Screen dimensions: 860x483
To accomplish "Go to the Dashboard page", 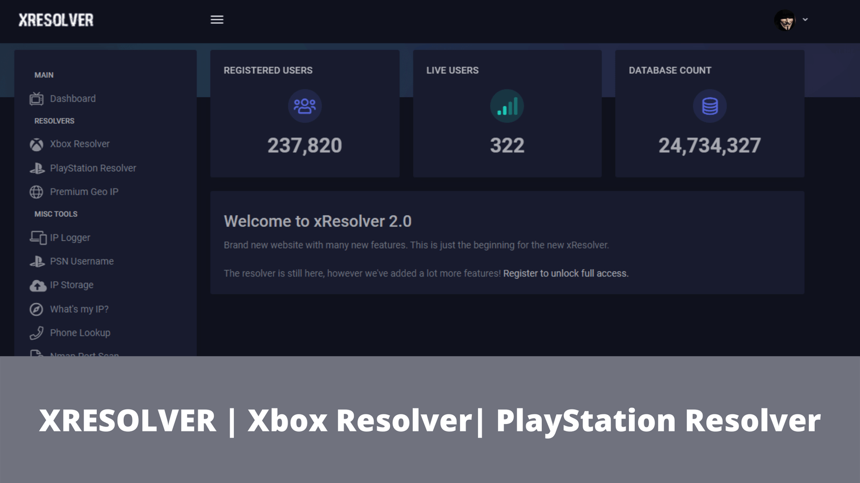I will pos(73,99).
